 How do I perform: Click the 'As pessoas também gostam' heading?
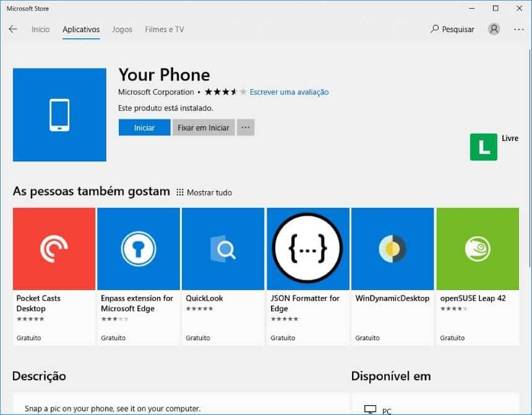92,191
